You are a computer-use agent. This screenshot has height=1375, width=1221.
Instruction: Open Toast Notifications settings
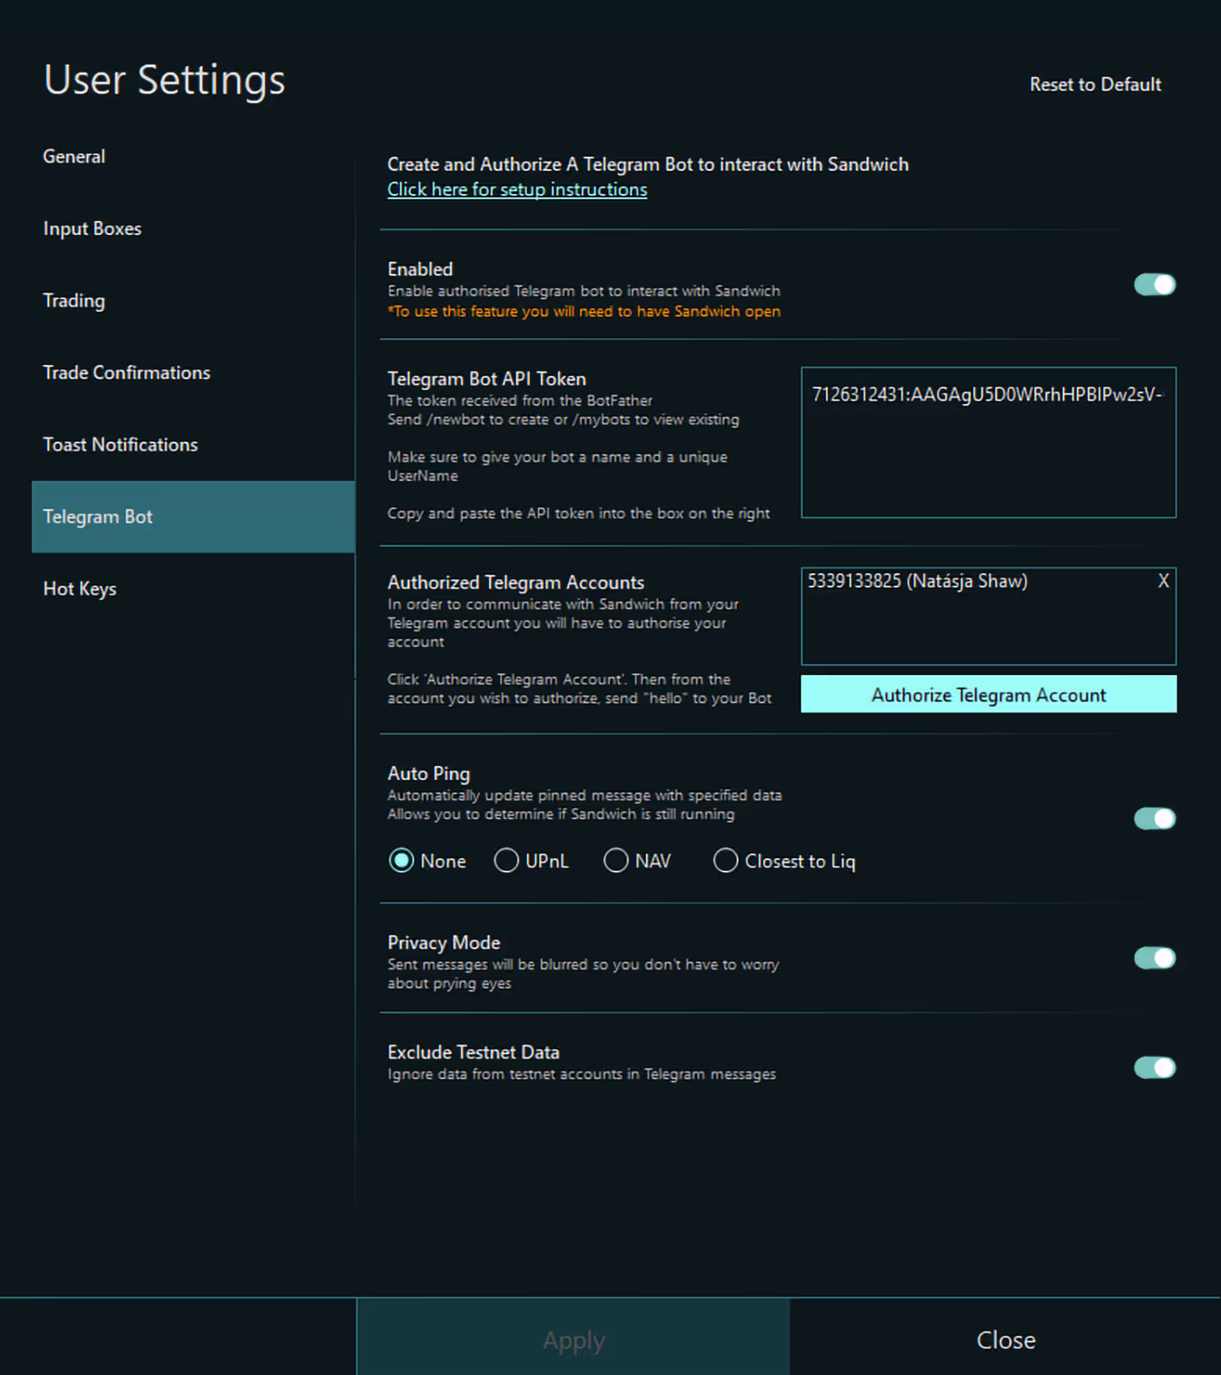121,445
